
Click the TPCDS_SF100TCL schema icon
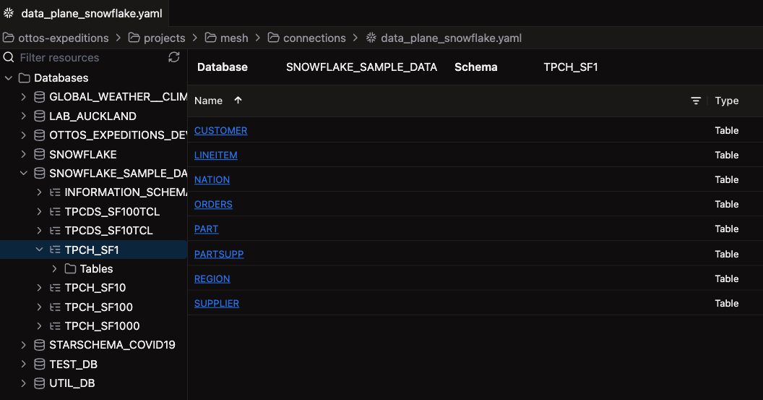pyautogui.click(x=55, y=212)
